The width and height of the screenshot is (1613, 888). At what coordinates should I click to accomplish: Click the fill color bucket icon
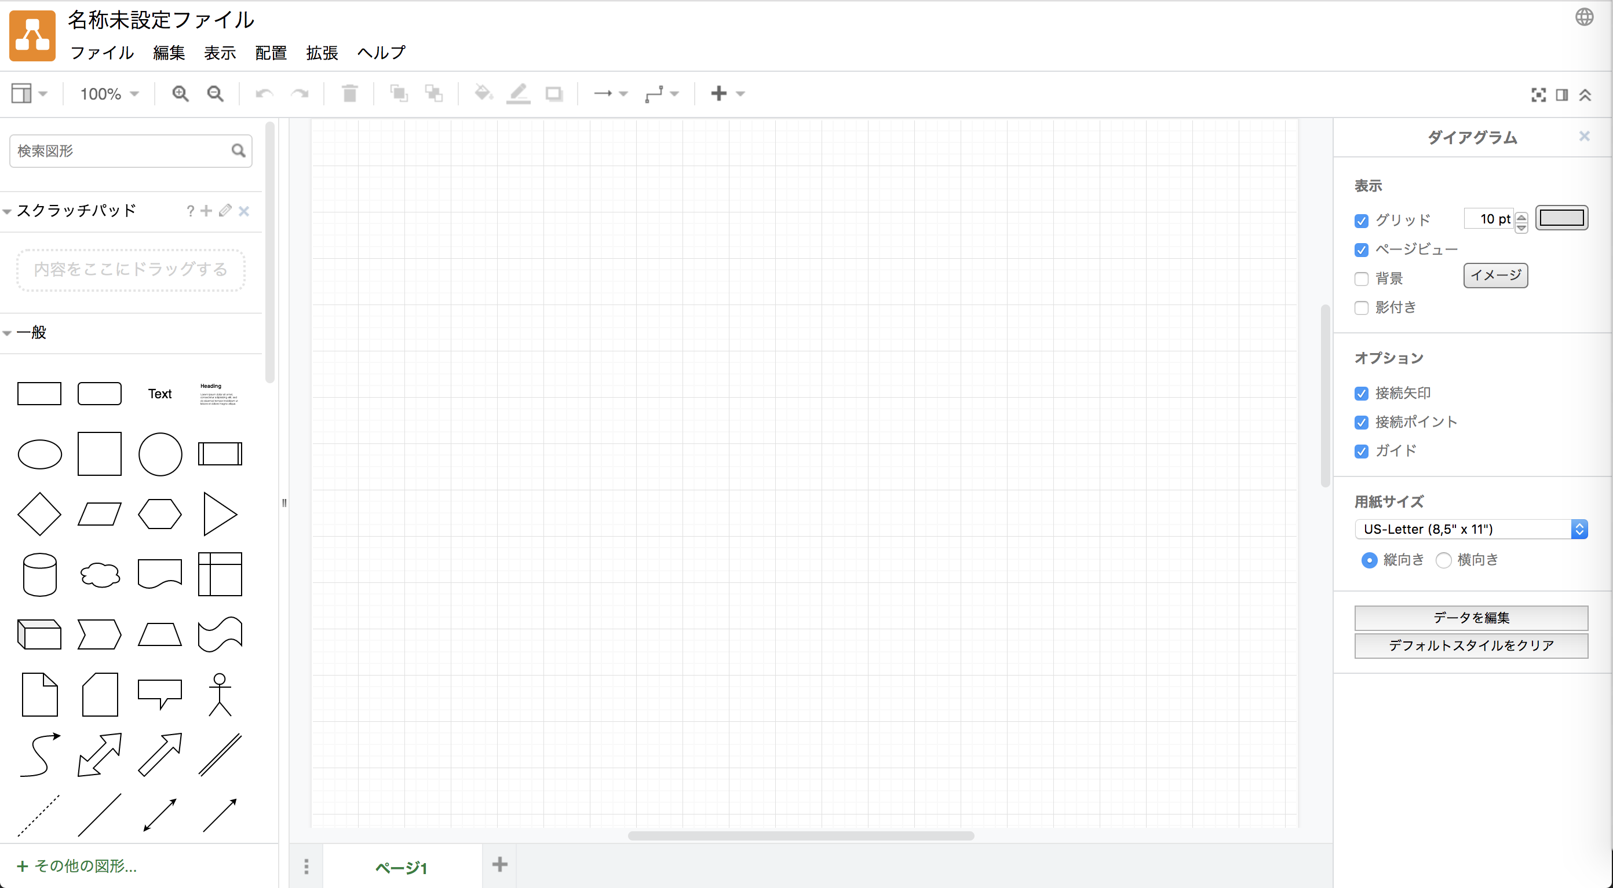[x=483, y=94]
